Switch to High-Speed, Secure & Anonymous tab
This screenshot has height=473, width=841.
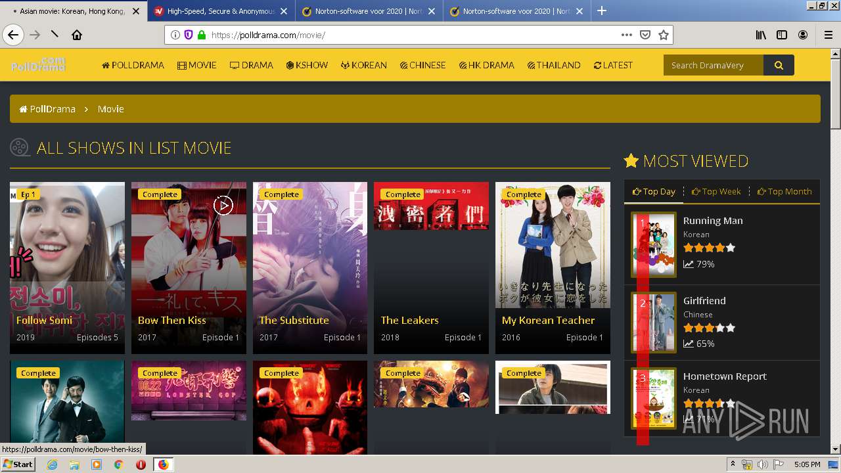click(221, 11)
